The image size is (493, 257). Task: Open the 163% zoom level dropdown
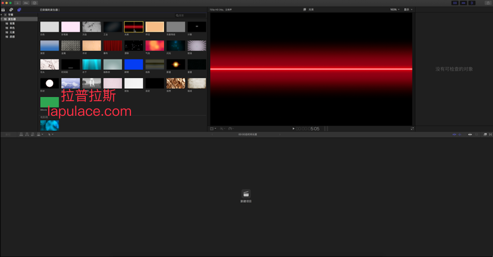(394, 10)
